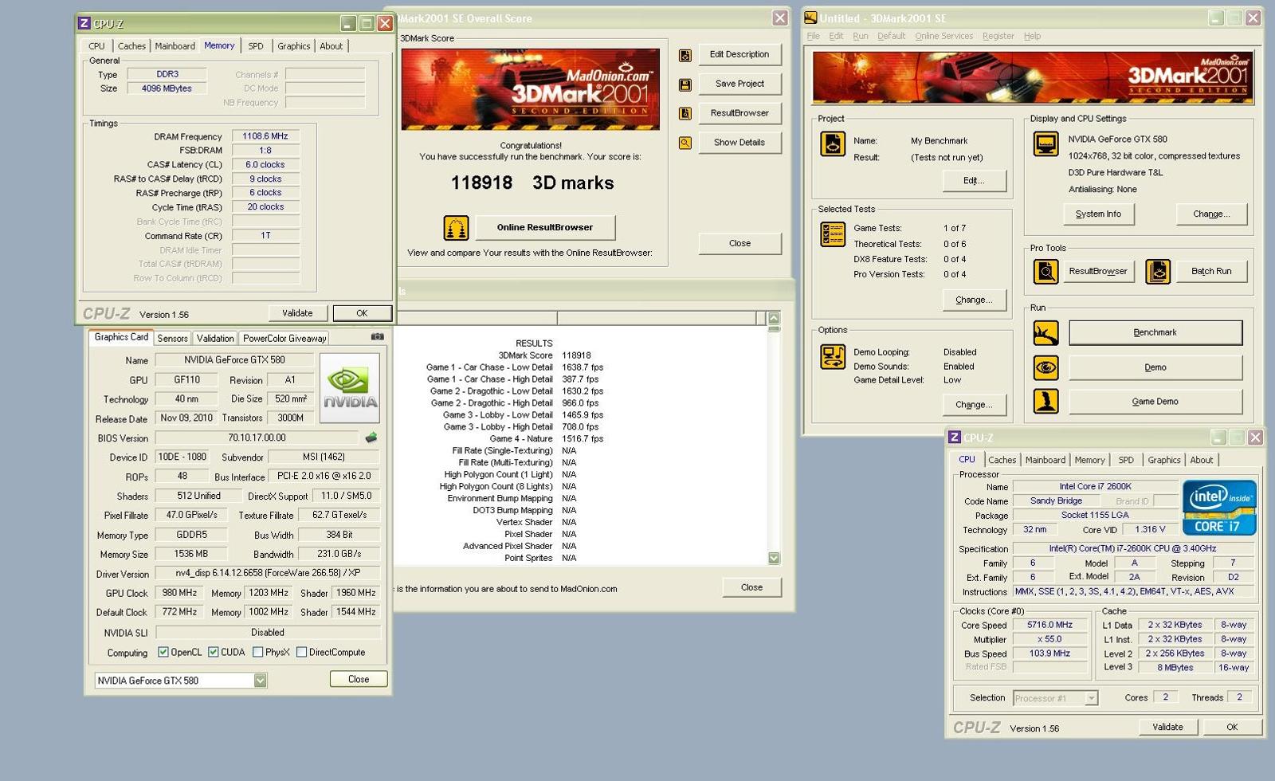Switch to SPD tab in CPU-Z Memory window

pos(256,46)
